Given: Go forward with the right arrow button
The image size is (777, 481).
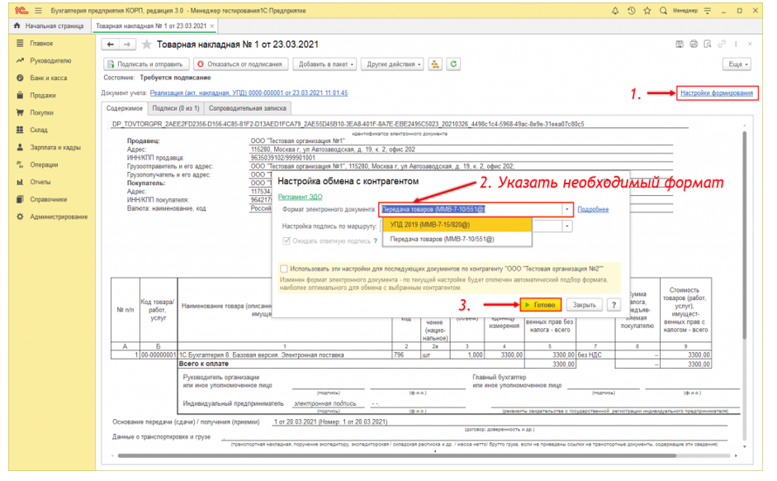Looking at the screenshot, I should click(127, 45).
